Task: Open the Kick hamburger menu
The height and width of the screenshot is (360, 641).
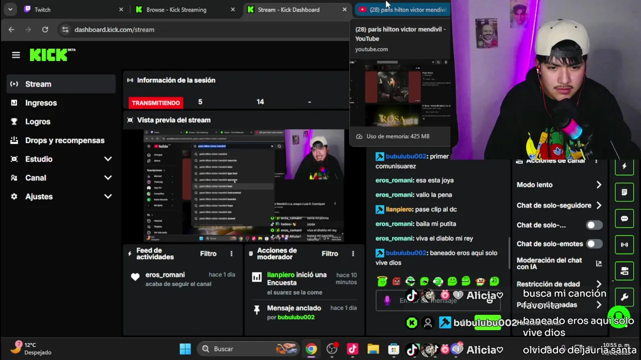Action: (16, 55)
